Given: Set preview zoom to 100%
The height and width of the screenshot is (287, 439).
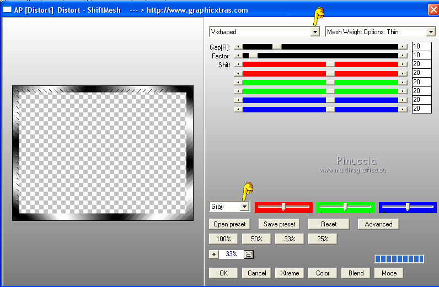Looking at the screenshot, I should coord(223,239).
